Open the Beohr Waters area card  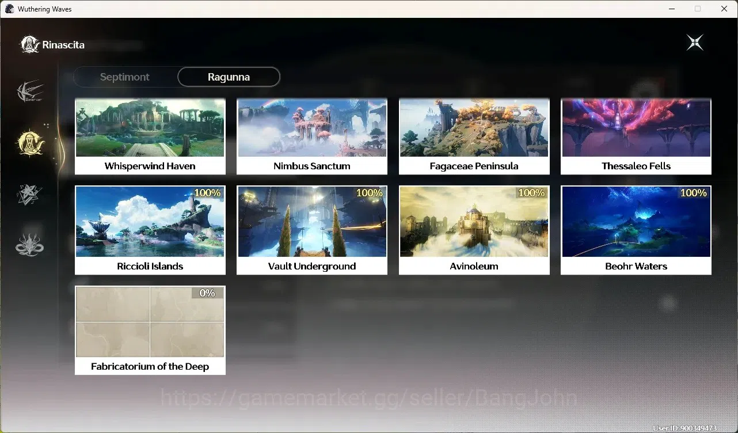pos(636,230)
